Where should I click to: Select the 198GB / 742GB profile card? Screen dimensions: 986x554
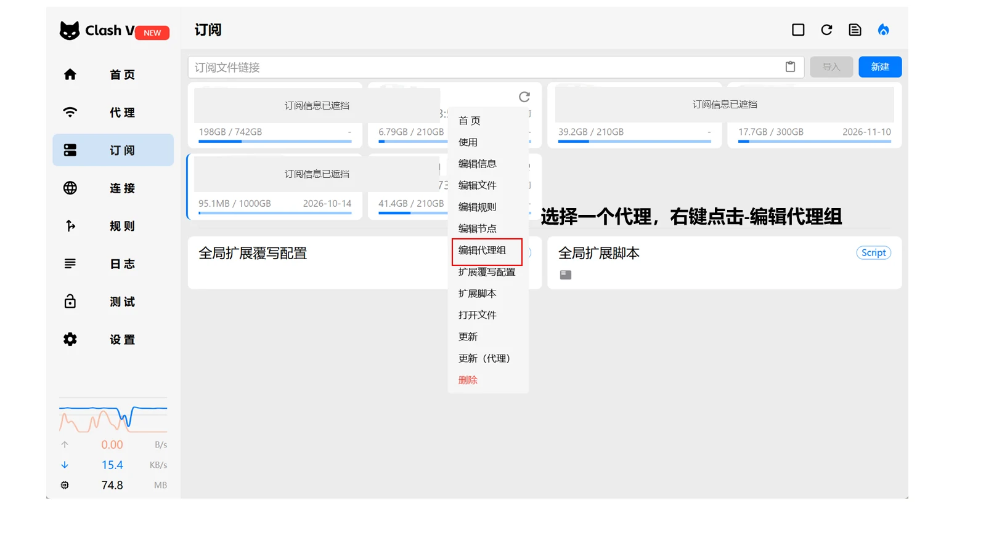click(275, 115)
